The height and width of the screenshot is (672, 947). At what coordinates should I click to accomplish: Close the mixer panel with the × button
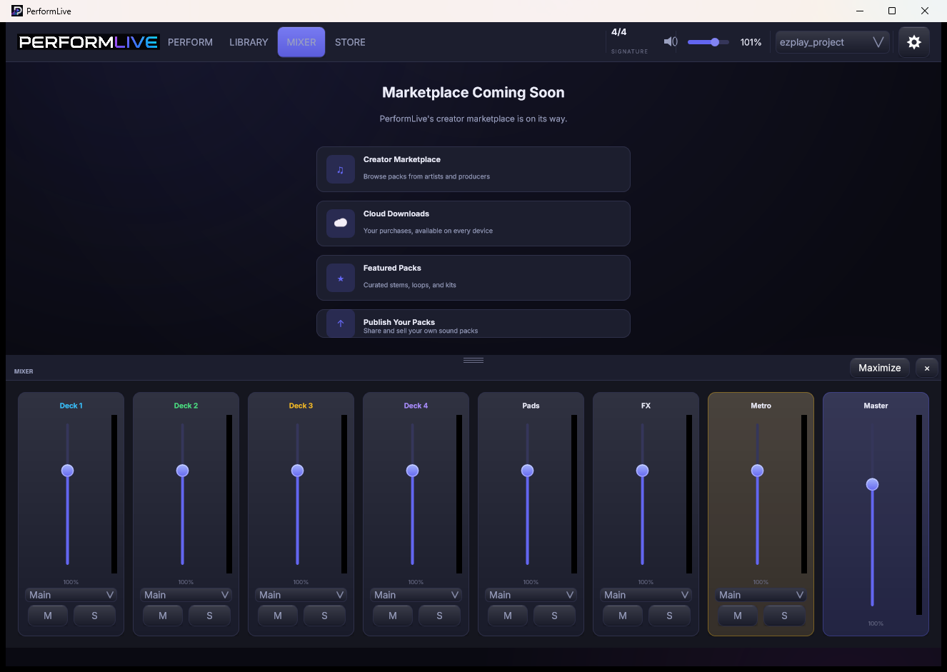(927, 368)
